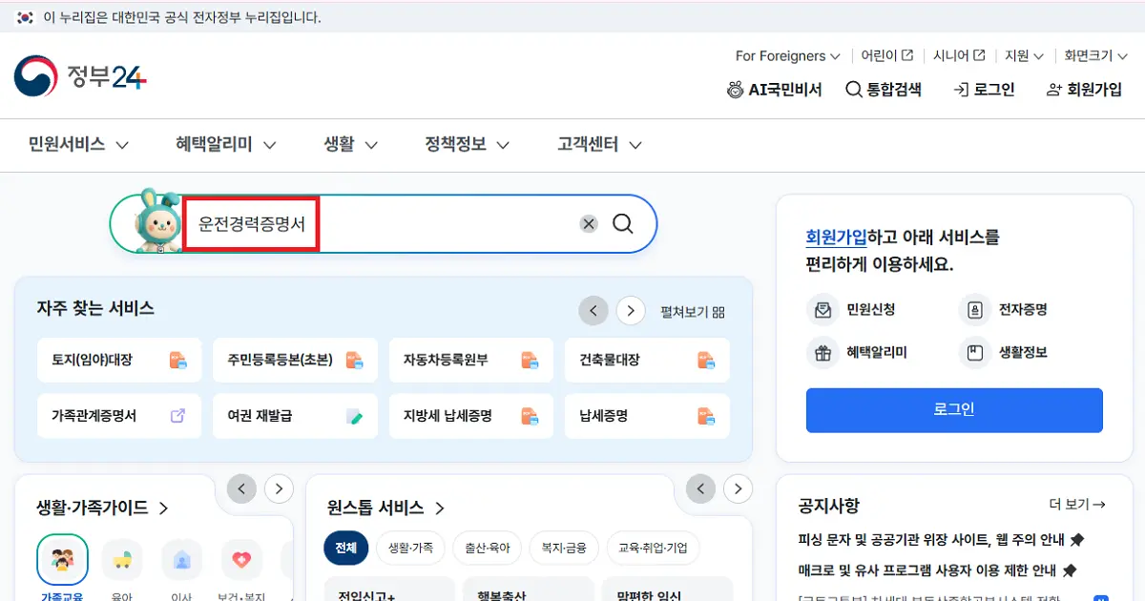Viewport: 1145px width, 601px height.
Task: Expand the 생활 menu
Action: pos(351,145)
